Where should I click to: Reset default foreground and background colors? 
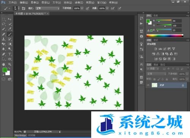3,75
